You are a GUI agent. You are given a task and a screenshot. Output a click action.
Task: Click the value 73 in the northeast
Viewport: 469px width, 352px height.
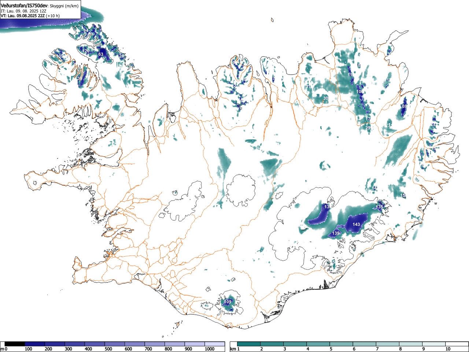pyautogui.click(x=388, y=125)
